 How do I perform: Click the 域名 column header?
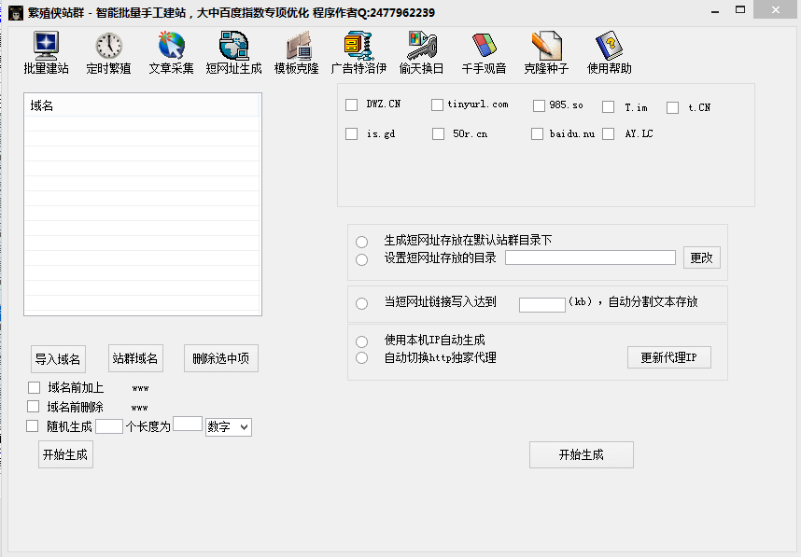click(x=142, y=105)
